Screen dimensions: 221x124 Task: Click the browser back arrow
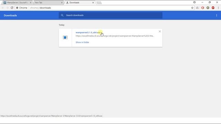pos(3,8)
